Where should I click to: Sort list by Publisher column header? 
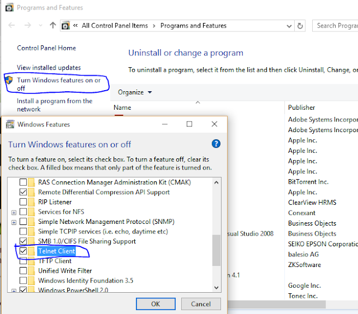(302, 107)
